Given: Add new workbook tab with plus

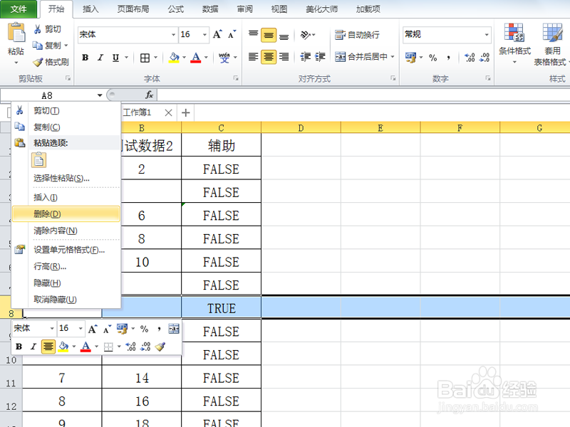Looking at the screenshot, I should coord(186,112).
